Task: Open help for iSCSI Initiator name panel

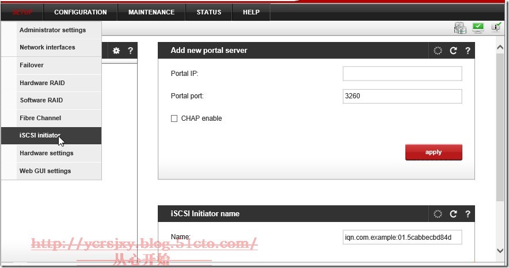Action: pyautogui.click(x=468, y=214)
